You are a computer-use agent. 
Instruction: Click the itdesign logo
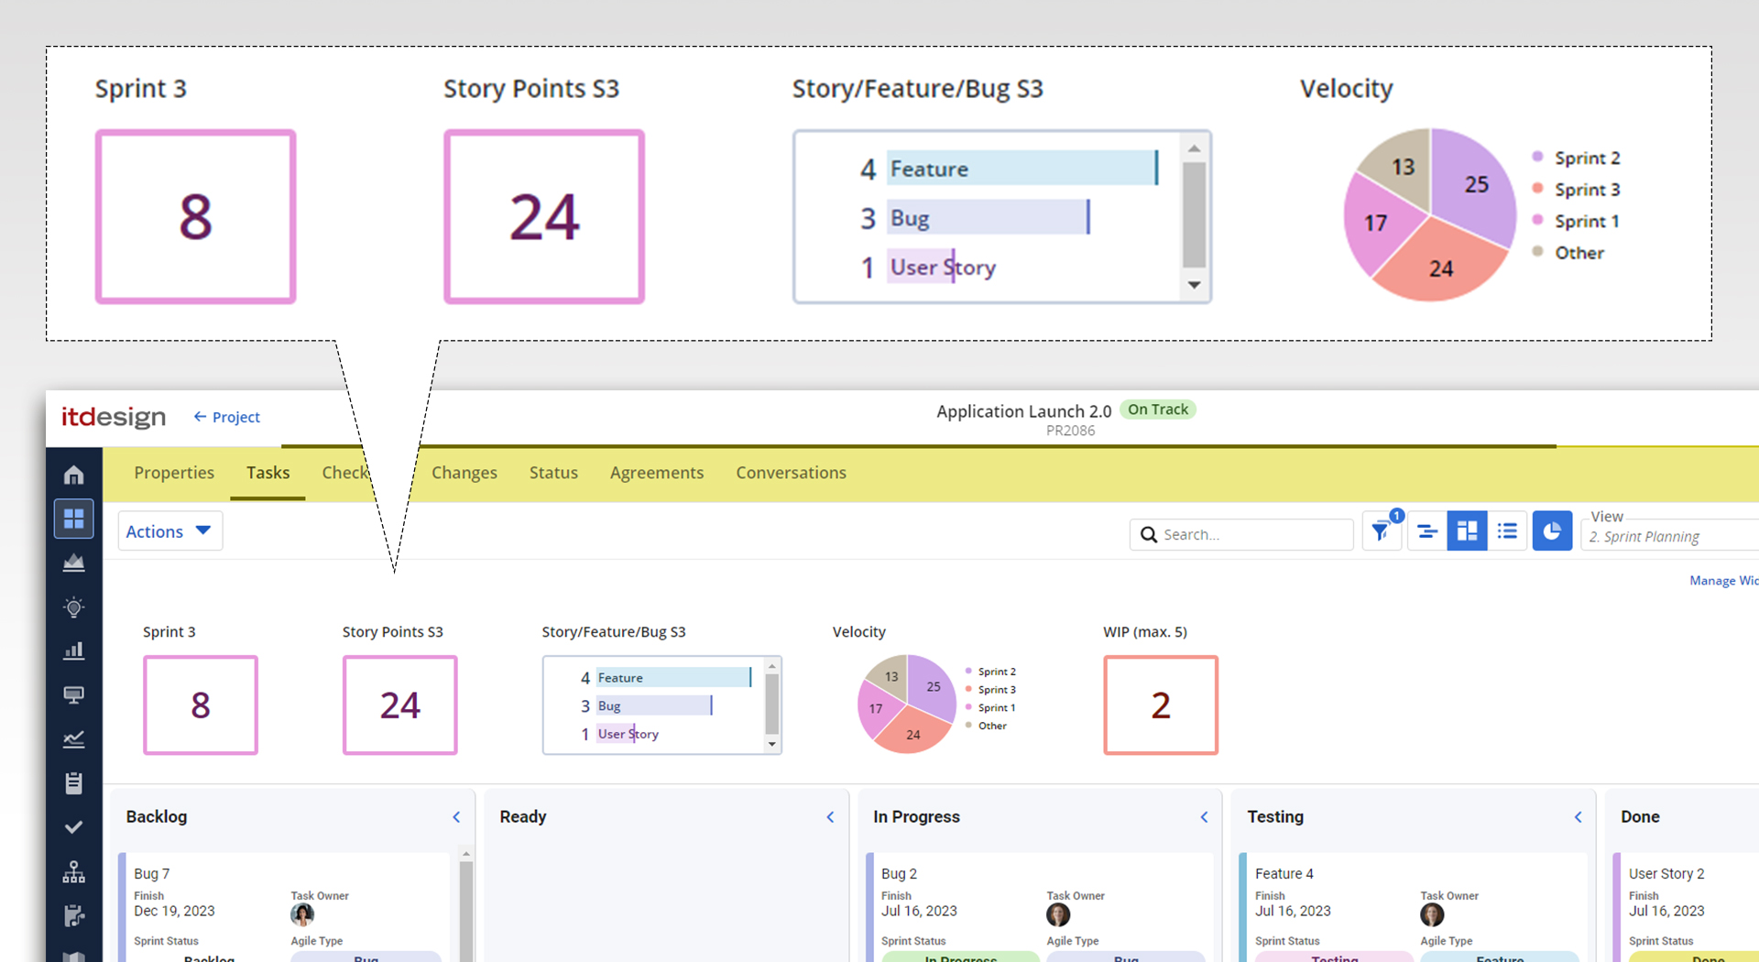(114, 417)
